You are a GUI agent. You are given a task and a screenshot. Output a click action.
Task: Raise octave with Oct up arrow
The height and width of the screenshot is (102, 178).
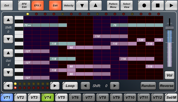(x=8, y=53)
